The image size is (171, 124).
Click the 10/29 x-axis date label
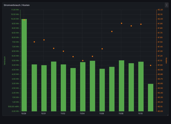click(24, 114)
